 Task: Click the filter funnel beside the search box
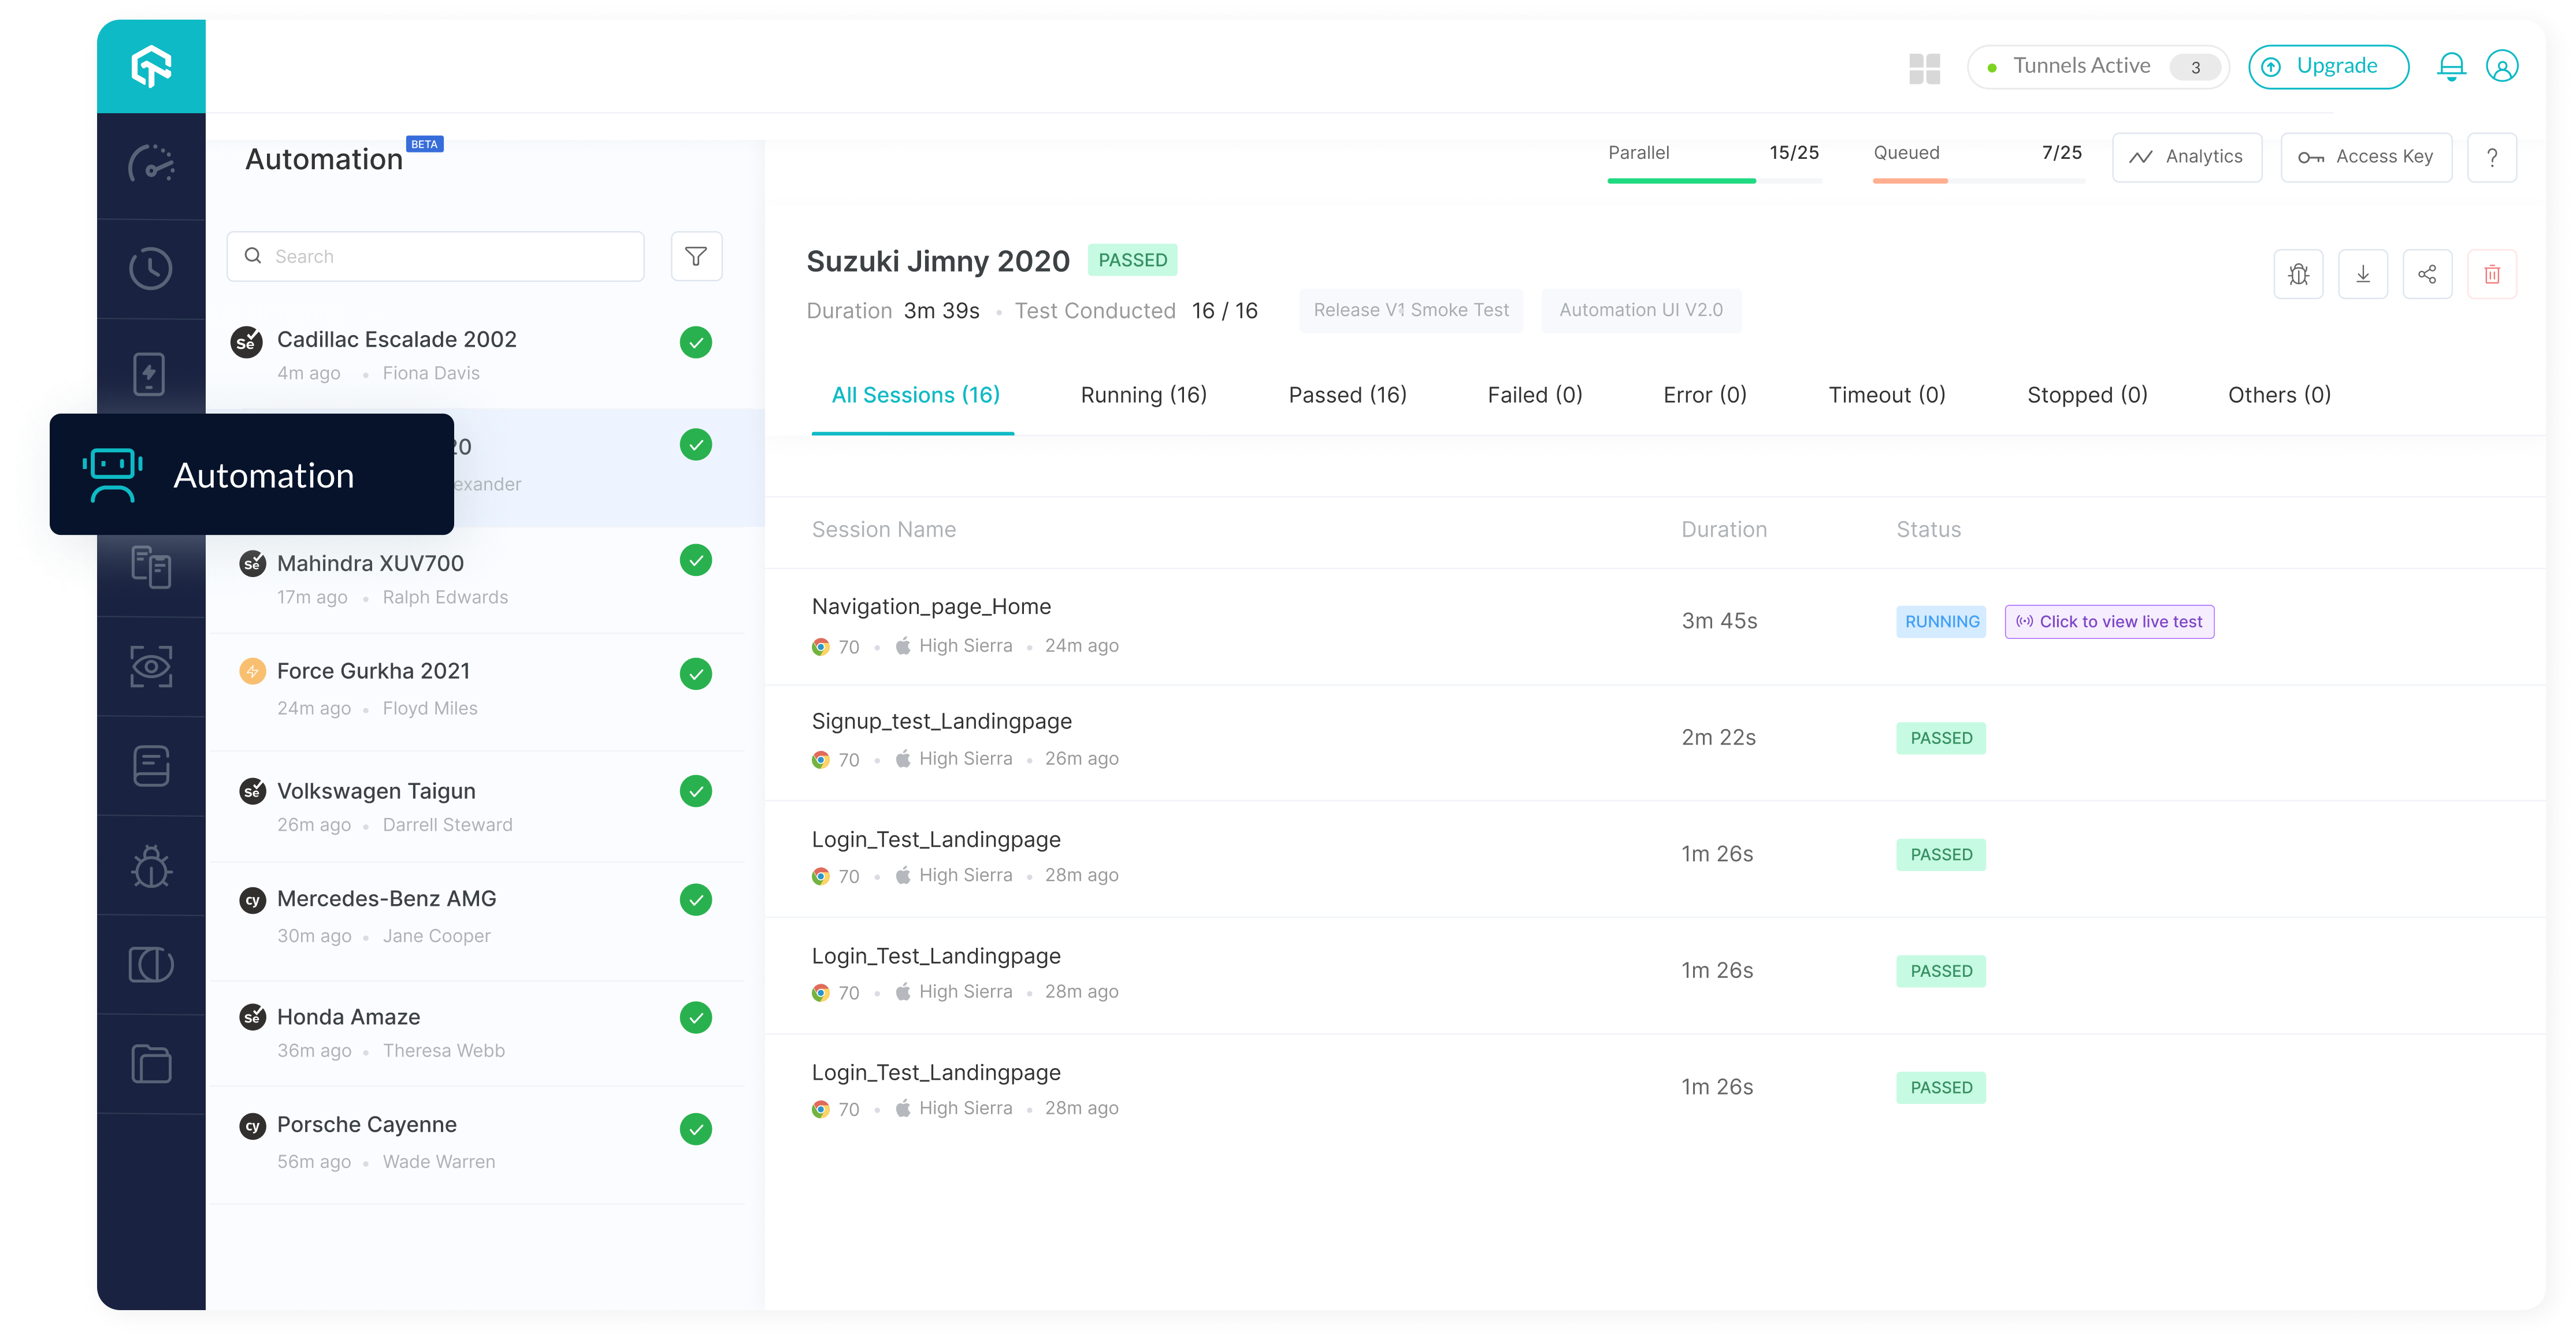696,256
